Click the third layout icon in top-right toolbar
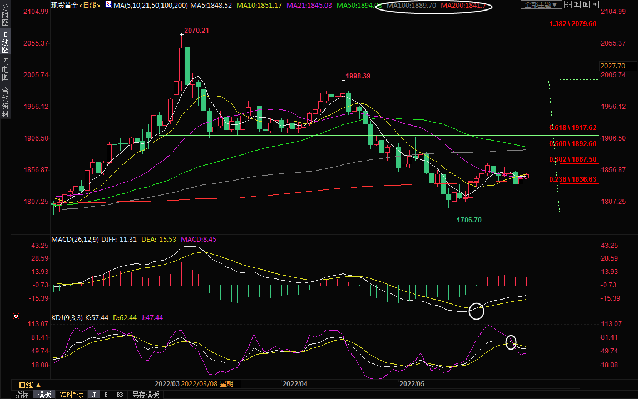638x399 pixels. pos(586,5)
